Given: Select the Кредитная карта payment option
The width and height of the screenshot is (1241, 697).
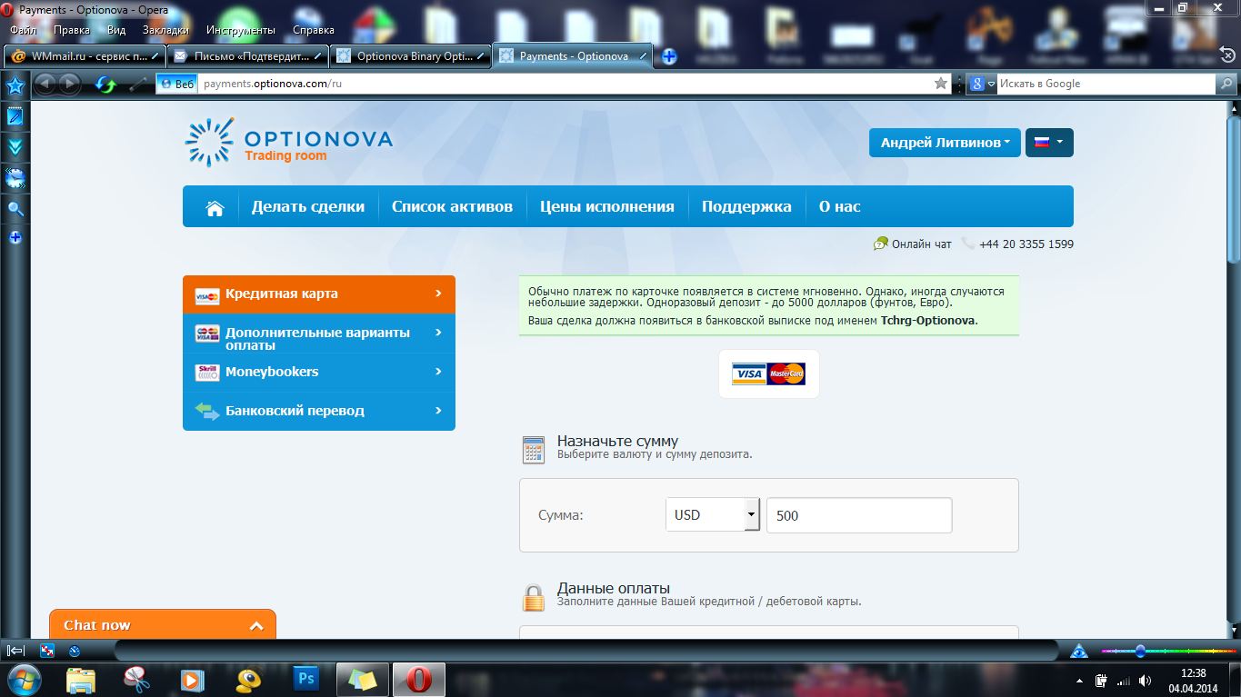Looking at the screenshot, I should [x=319, y=294].
